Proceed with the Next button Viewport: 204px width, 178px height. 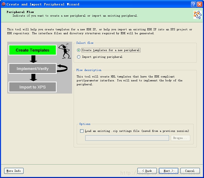click(x=168, y=171)
